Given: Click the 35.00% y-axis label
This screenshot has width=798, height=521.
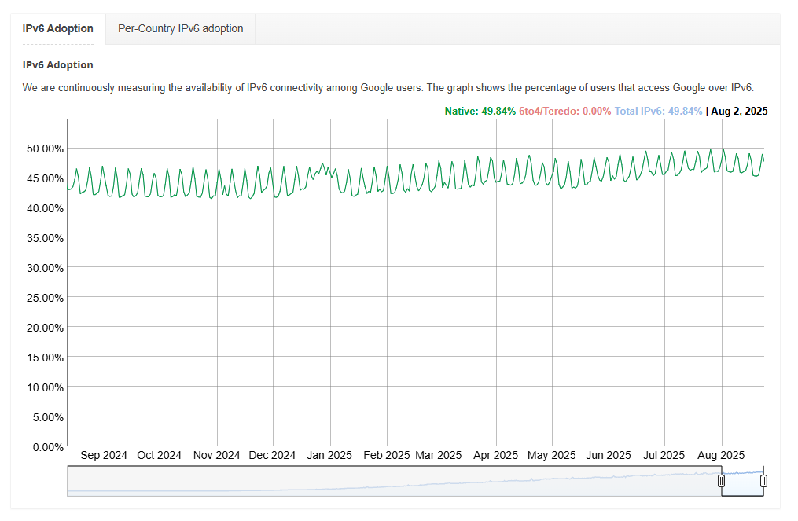Looking at the screenshot, I should click(46, 238).
